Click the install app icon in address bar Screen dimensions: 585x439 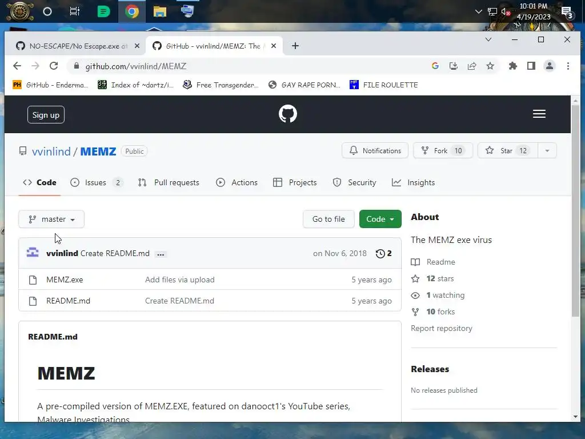coord(453,66)
